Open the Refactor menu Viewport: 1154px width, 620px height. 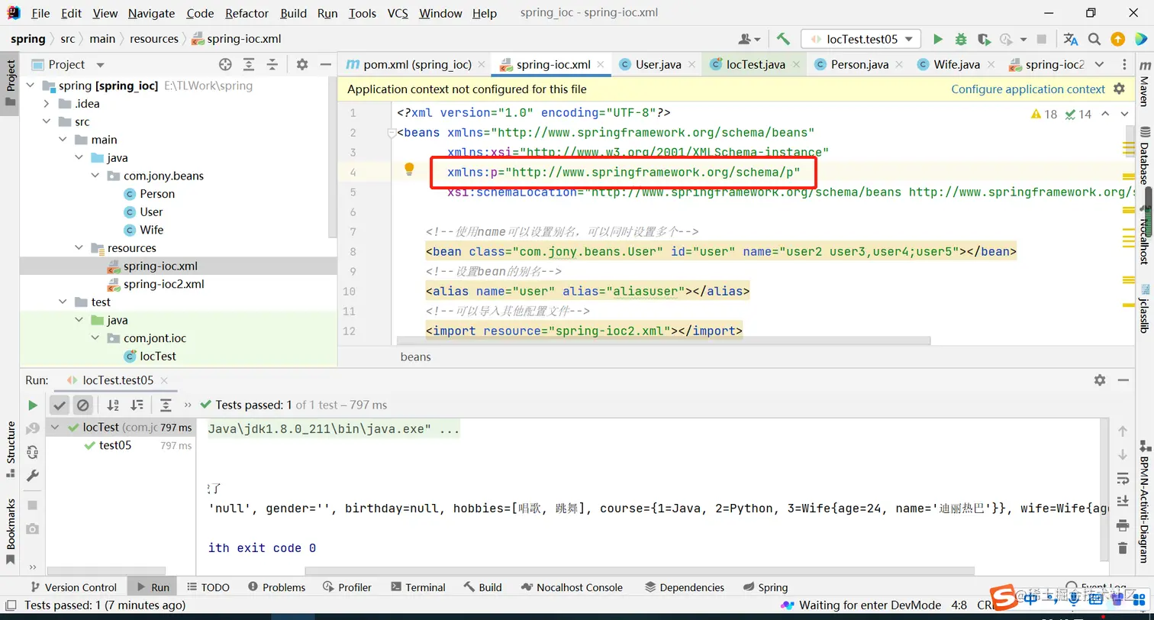[247, 14]
